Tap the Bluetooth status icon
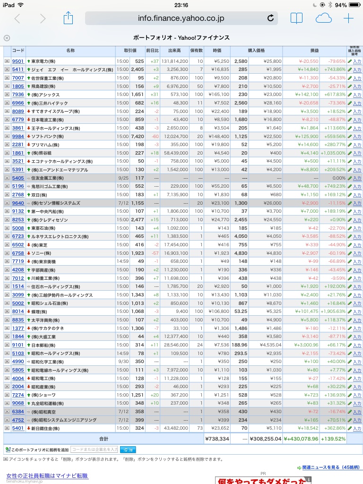Screen dimensions: 363x484 329,5
